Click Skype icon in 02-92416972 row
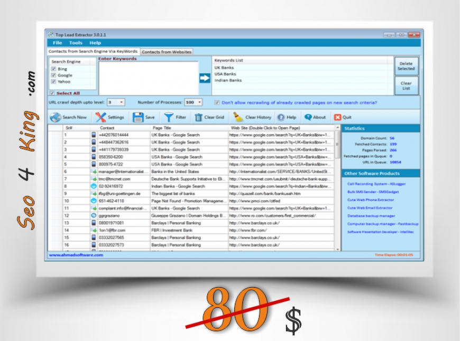The height and width of the screenshot is (341, 460). pyautogui.click(x=94, y=186)
